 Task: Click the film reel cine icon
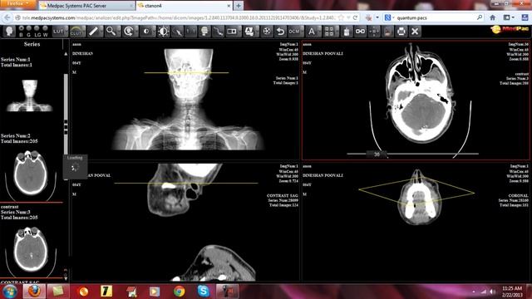click(267, 32)
